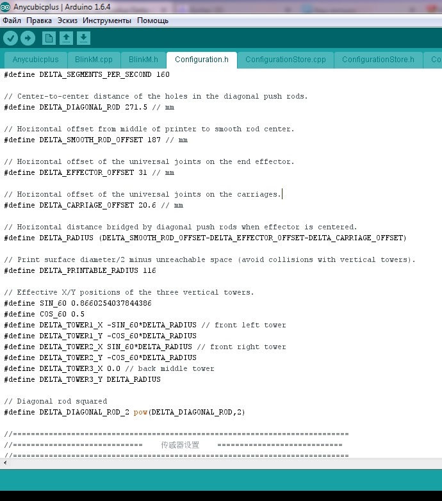Click the Save sketch down-arrow icon
Screen dimensions: 442x501
click(83, 38)
